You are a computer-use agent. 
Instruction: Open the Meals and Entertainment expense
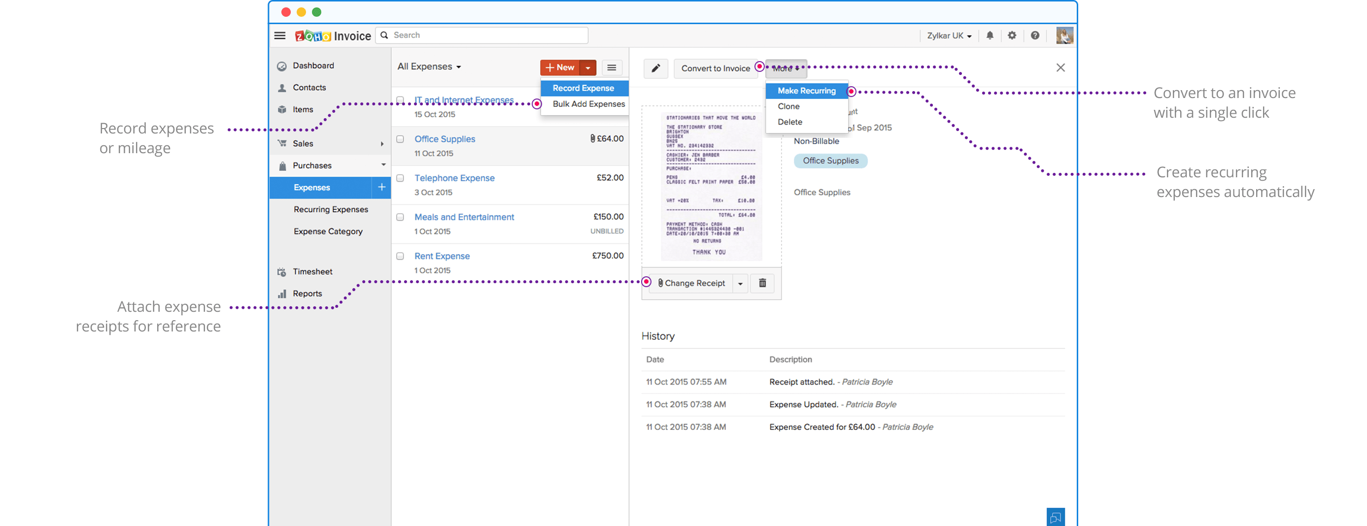click(x=464, y=217)
